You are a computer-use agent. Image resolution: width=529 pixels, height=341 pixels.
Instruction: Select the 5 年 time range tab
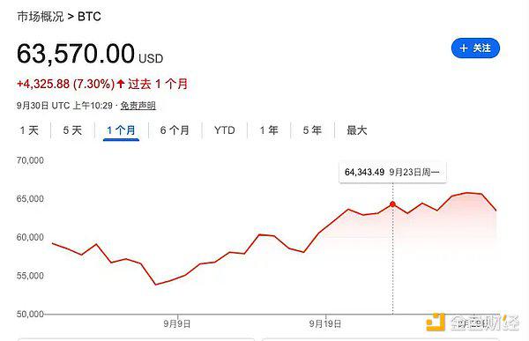312,130
